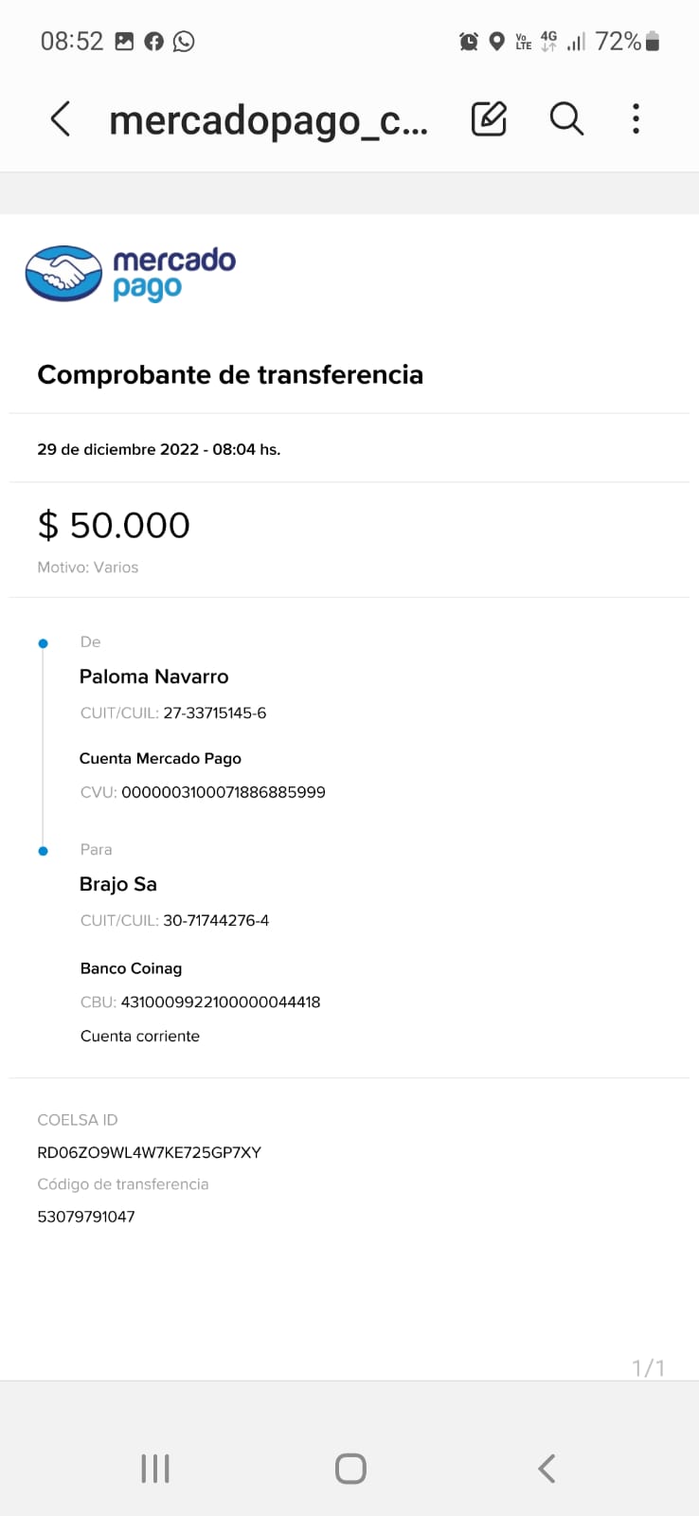Tap the Android home button
This screenshot has width=699, height=1516.
[350, 1469]
